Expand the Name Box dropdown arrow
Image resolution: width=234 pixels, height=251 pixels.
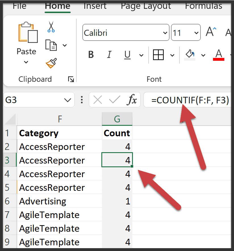68,100
